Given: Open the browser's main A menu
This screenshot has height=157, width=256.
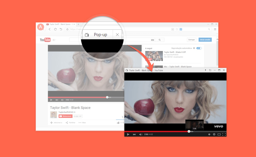Looking at the screenshot, I should point(41,27).
